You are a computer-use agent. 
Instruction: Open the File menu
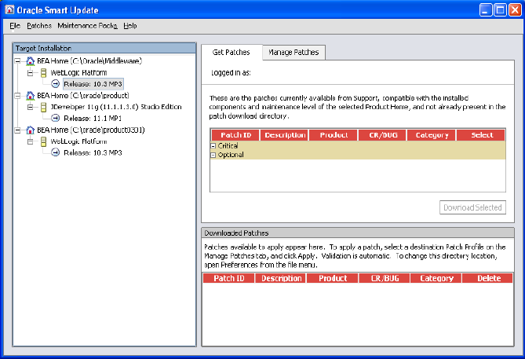tap(15, 26)
